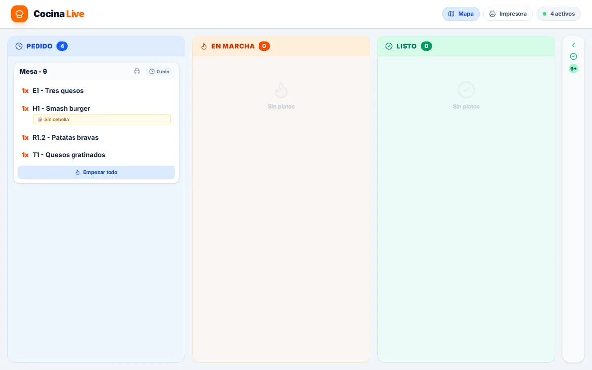The height and width of the screenshot is (370, 592).
Task: Select the Mesa - 9 card title
Action: click(x=34, y=72)
